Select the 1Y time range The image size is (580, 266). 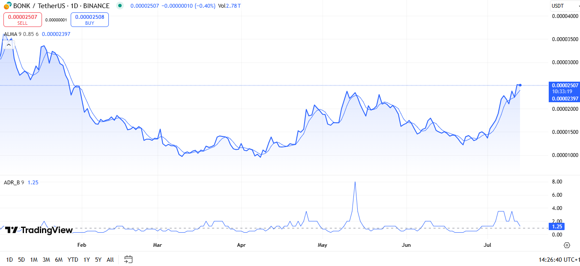pyautogui.click(x=87, y=259)
